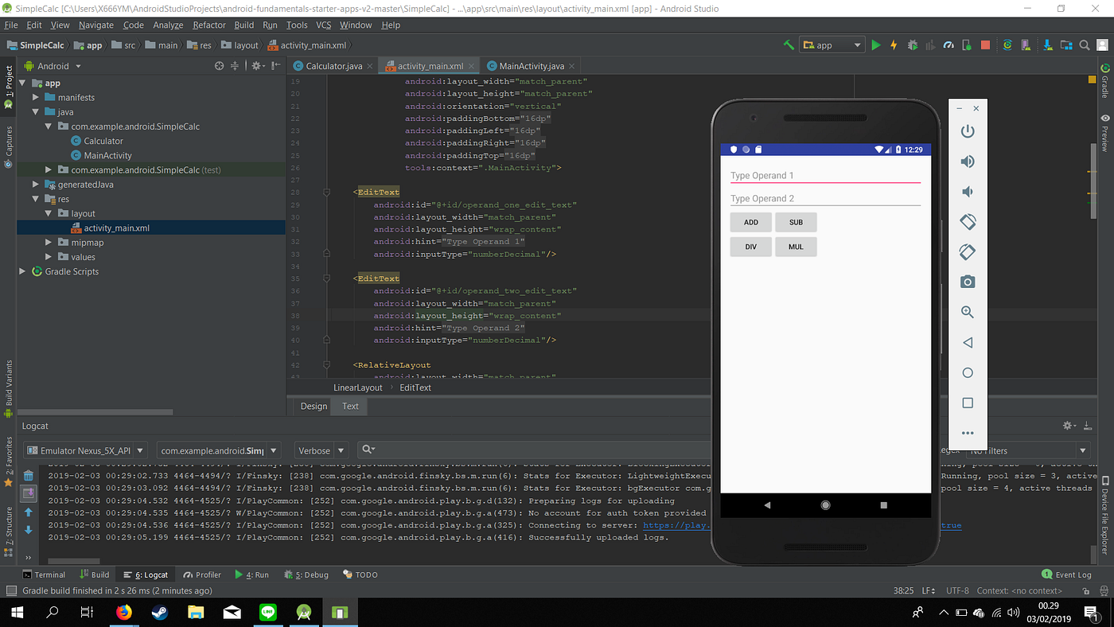Open the TODO tool window

360,574
